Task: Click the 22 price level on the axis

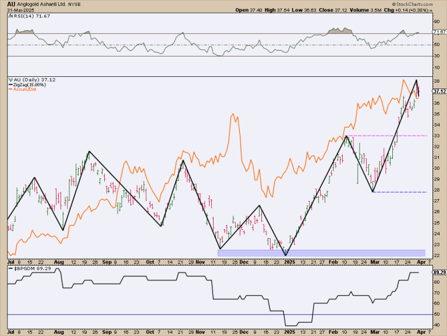Action: pos(437,255)
